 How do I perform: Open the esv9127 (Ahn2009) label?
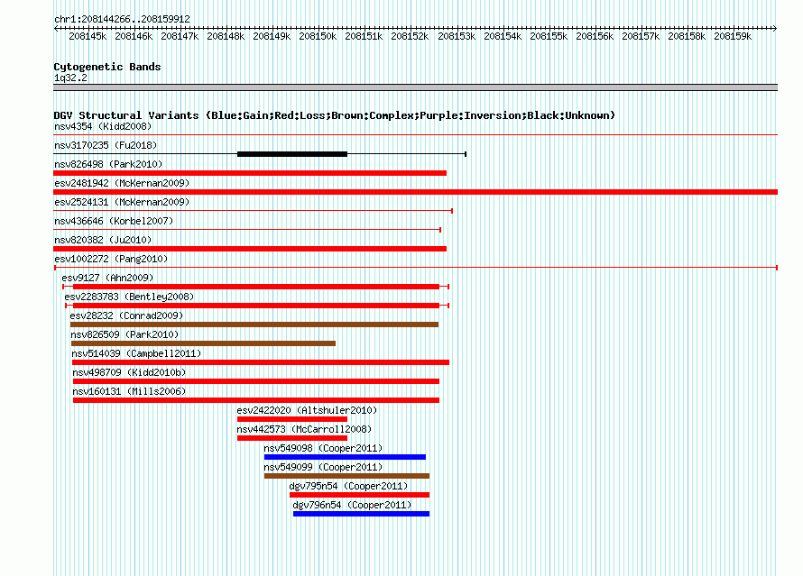tap(107, 278)
